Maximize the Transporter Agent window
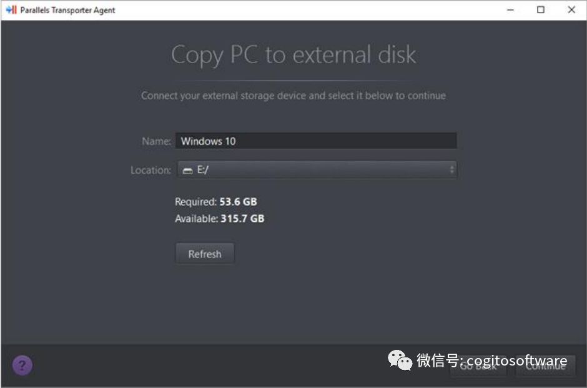This screenshot has width=587, height=388. tap(541, 10)
